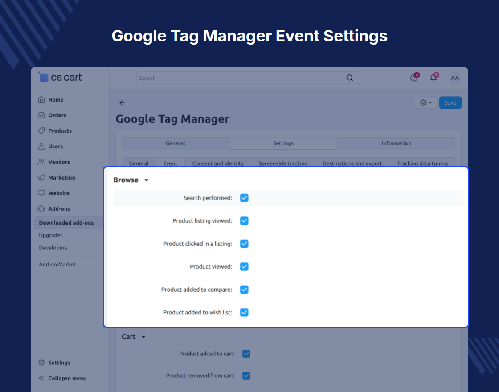
Task: Click the Collapse menu double-chevron icon
Action: 41,378
